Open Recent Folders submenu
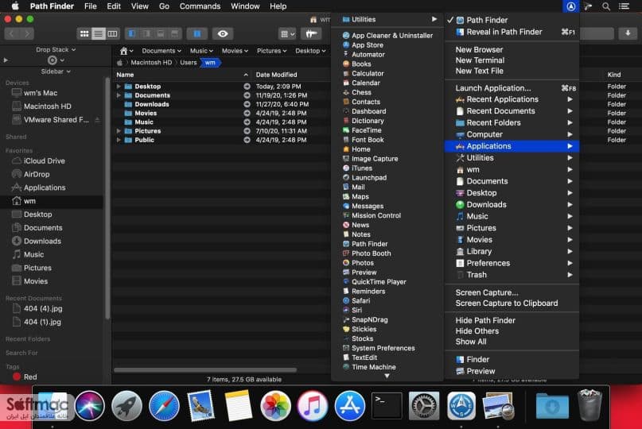The width and height of the screenshot is (642, 429). pos(512,122)
